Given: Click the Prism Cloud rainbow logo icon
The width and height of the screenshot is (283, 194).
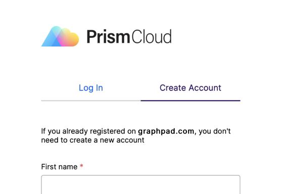Looking at the screenshot, I should (x=60, y=36).
